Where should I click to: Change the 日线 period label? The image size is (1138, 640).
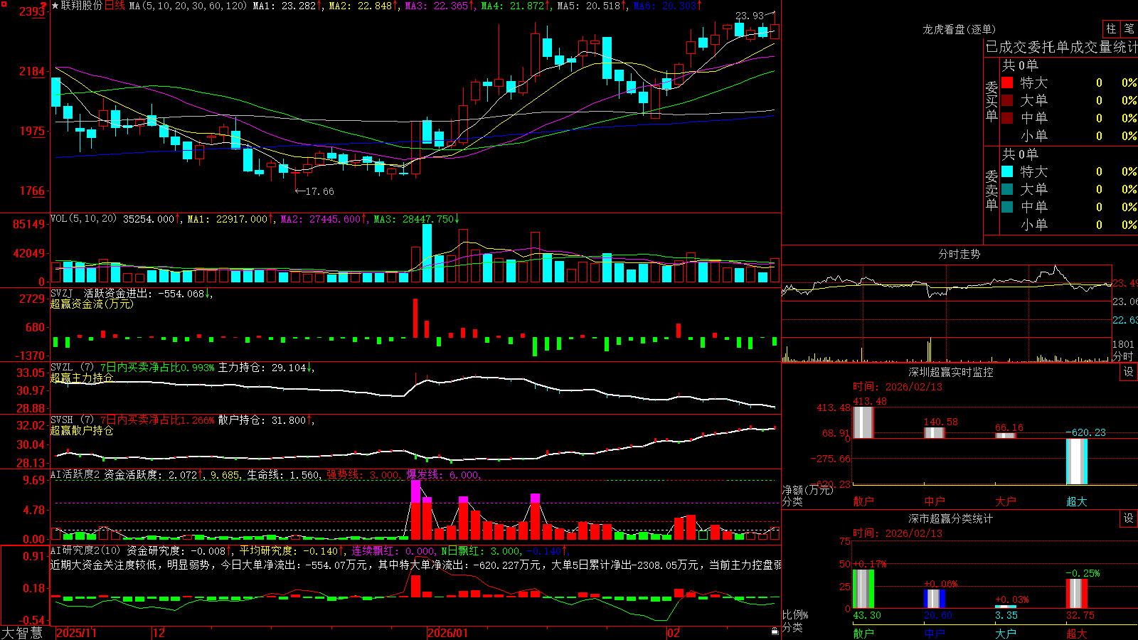tap(115, 6)
